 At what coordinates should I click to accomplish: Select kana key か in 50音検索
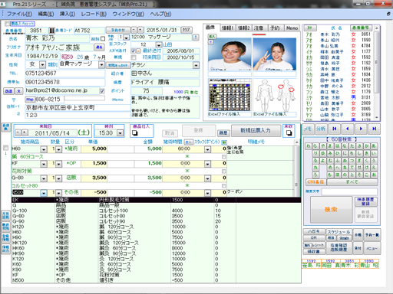click(367, 146)
